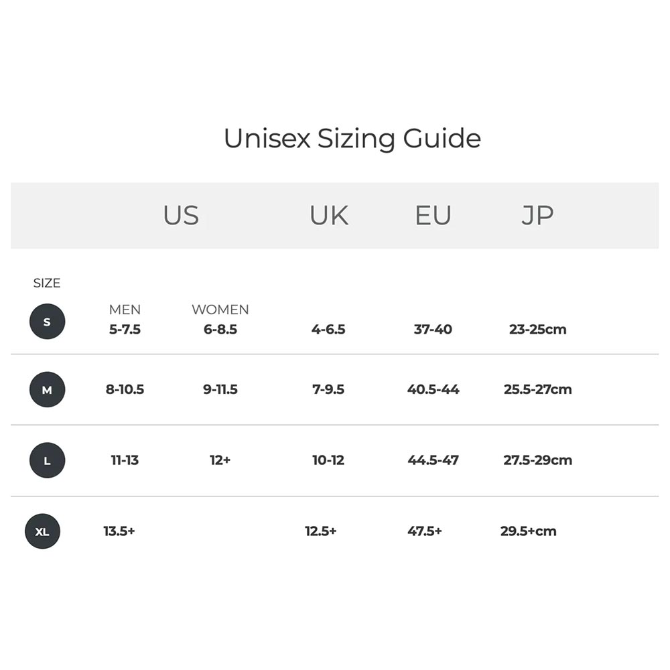The width and height of the screenshot is (670, 670).
Task: Click the SIZE label above badges
Action: (x=47, y=283)
